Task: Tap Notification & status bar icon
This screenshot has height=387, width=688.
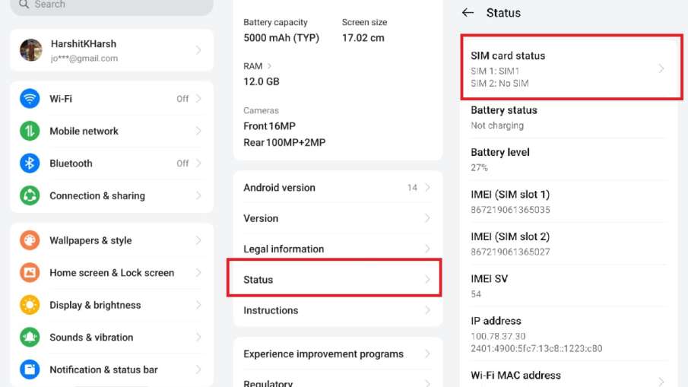Action: coord(30,370)
